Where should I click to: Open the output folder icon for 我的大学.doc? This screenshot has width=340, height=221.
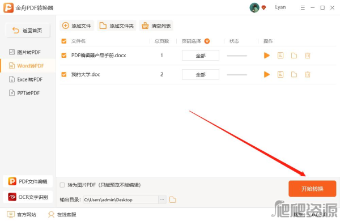tap(294, 75)
